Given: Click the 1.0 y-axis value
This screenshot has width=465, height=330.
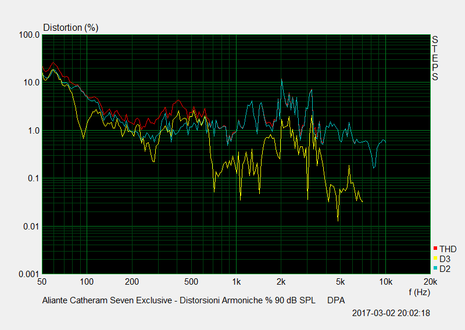Looking at the screenshot, I should 34,131.
